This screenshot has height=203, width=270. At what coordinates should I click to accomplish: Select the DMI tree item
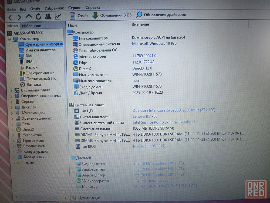(26, 56)
